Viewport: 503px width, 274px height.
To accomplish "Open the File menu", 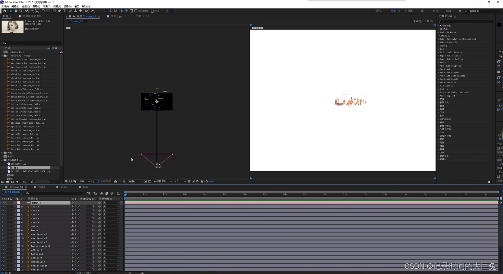I will click(x=4, y=6).
